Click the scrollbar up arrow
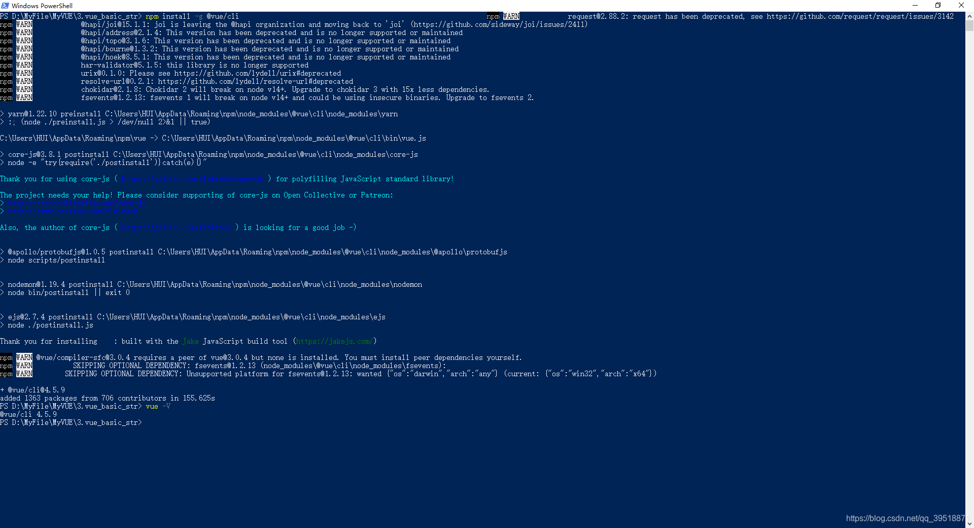Viewport: 974px width, 528px height. pos(969,16)
